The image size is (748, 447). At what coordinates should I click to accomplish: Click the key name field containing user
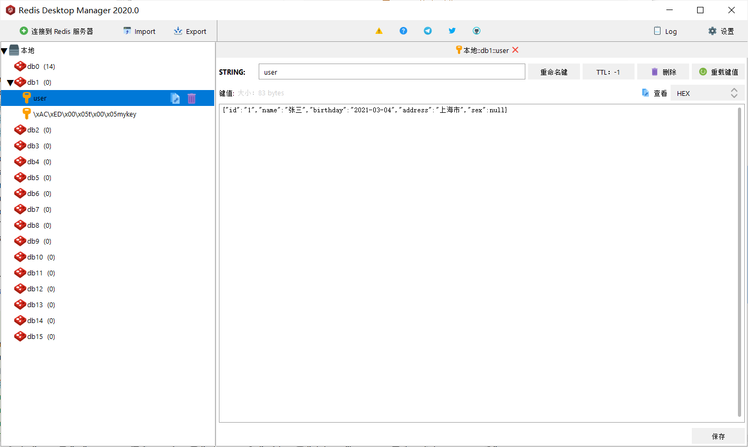[392, 71]
